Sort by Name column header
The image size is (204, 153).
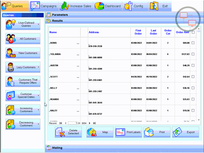53,32
